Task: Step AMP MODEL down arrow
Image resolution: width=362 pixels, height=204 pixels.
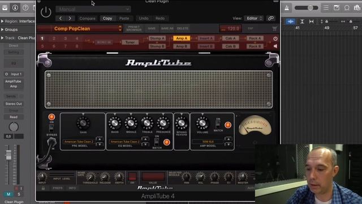Action: (229, 144)
